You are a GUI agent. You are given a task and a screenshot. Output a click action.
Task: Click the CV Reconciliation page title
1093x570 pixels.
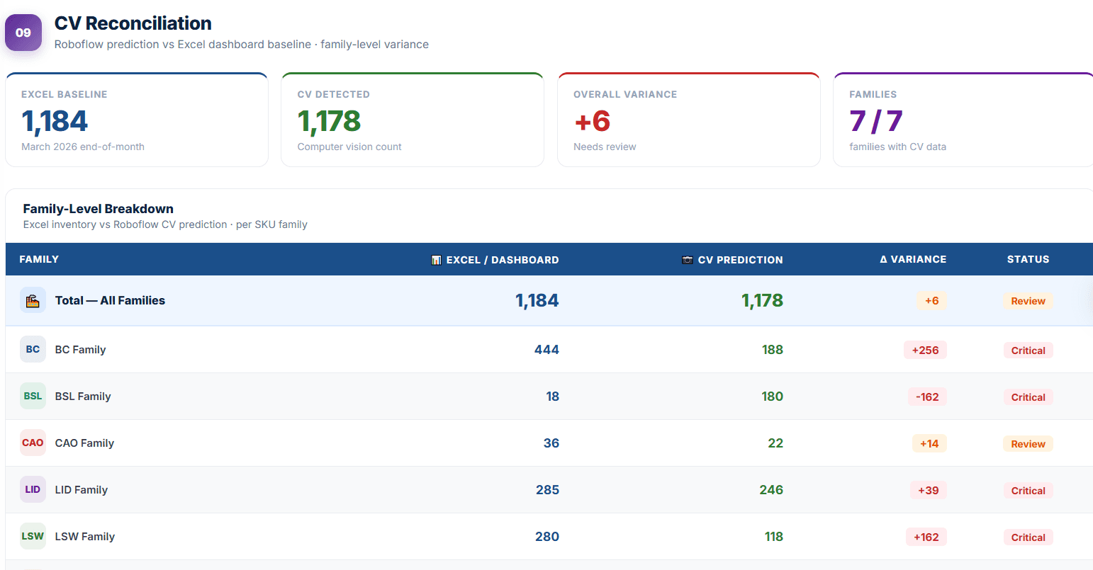[x=133, y=23]
